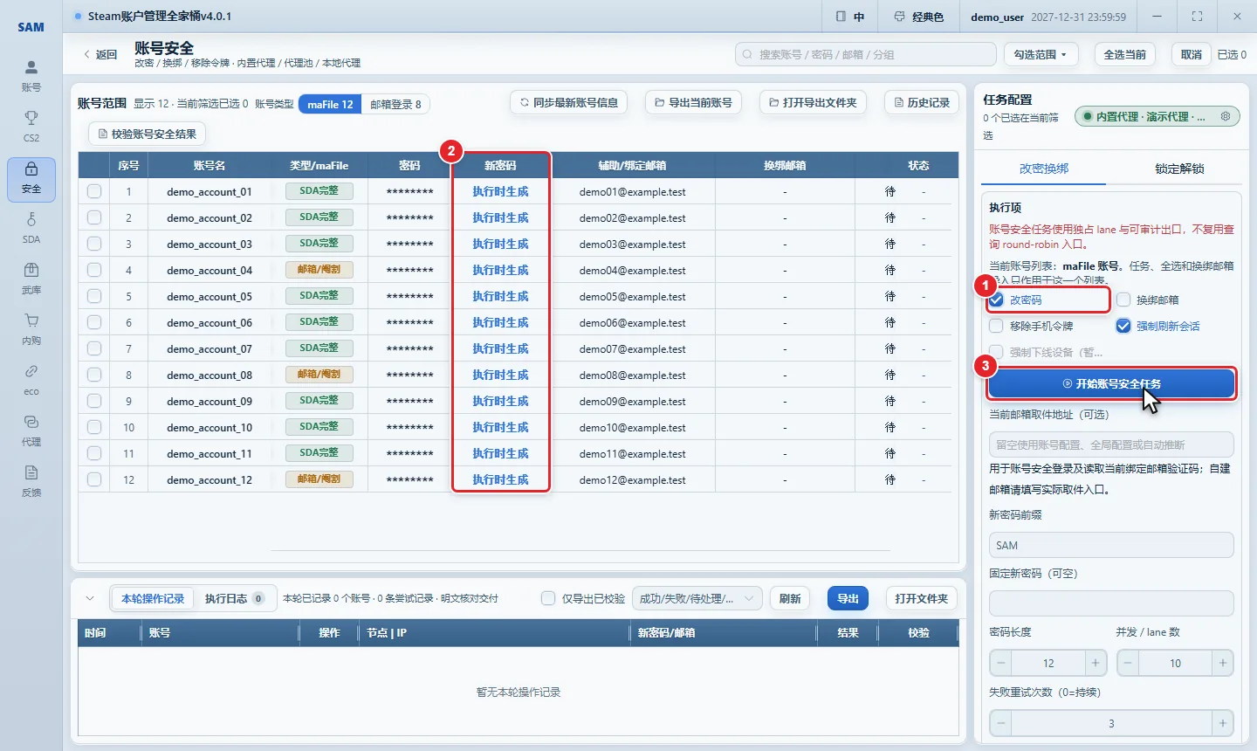The image size is (1257, 751).
Task: Click the 新密码前缀 SAM input field
Action: click(x=1111, y=545)
